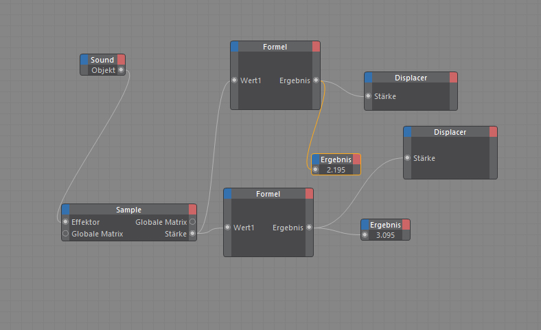Select the upper Displacer node title
Viewport: 541px width, 330px height.
(411, 78)
